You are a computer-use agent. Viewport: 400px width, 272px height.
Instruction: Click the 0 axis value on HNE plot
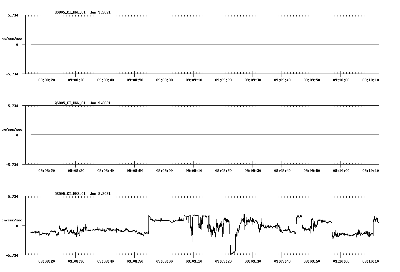(17, 44)
